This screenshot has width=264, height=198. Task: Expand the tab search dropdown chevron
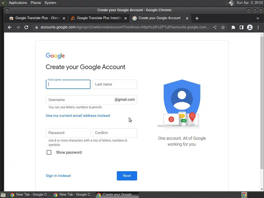pos(258,18)
